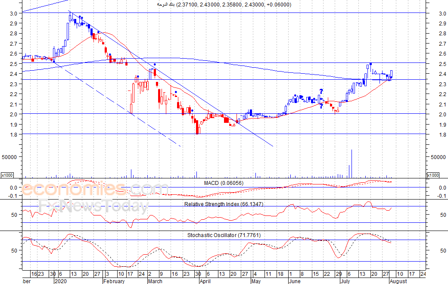The image size is (448, 284).
Task: Select the MACD (0.06056) indicator label
Action: click(x=224, y=183)
